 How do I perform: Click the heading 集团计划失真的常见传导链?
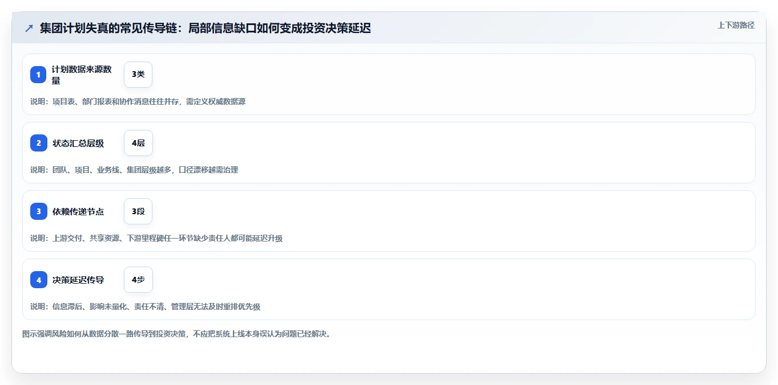point(205,28)
